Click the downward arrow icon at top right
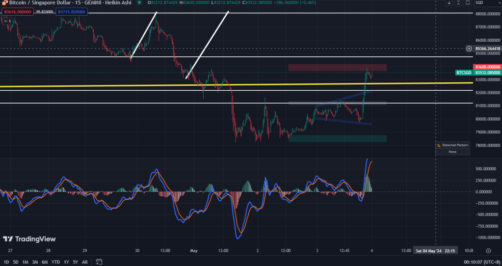This screenshot has width=502, height=266. (x=449, y=3)
